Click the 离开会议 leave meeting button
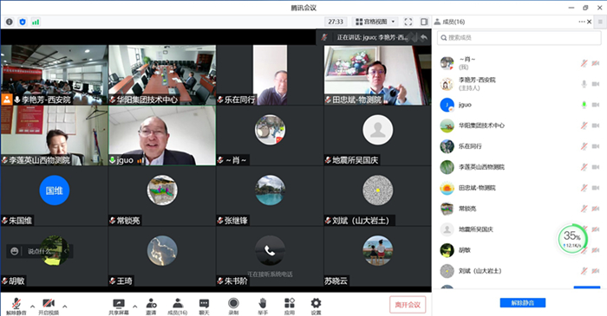The width and height of the screenshot is (607, 316). (408, 305)
